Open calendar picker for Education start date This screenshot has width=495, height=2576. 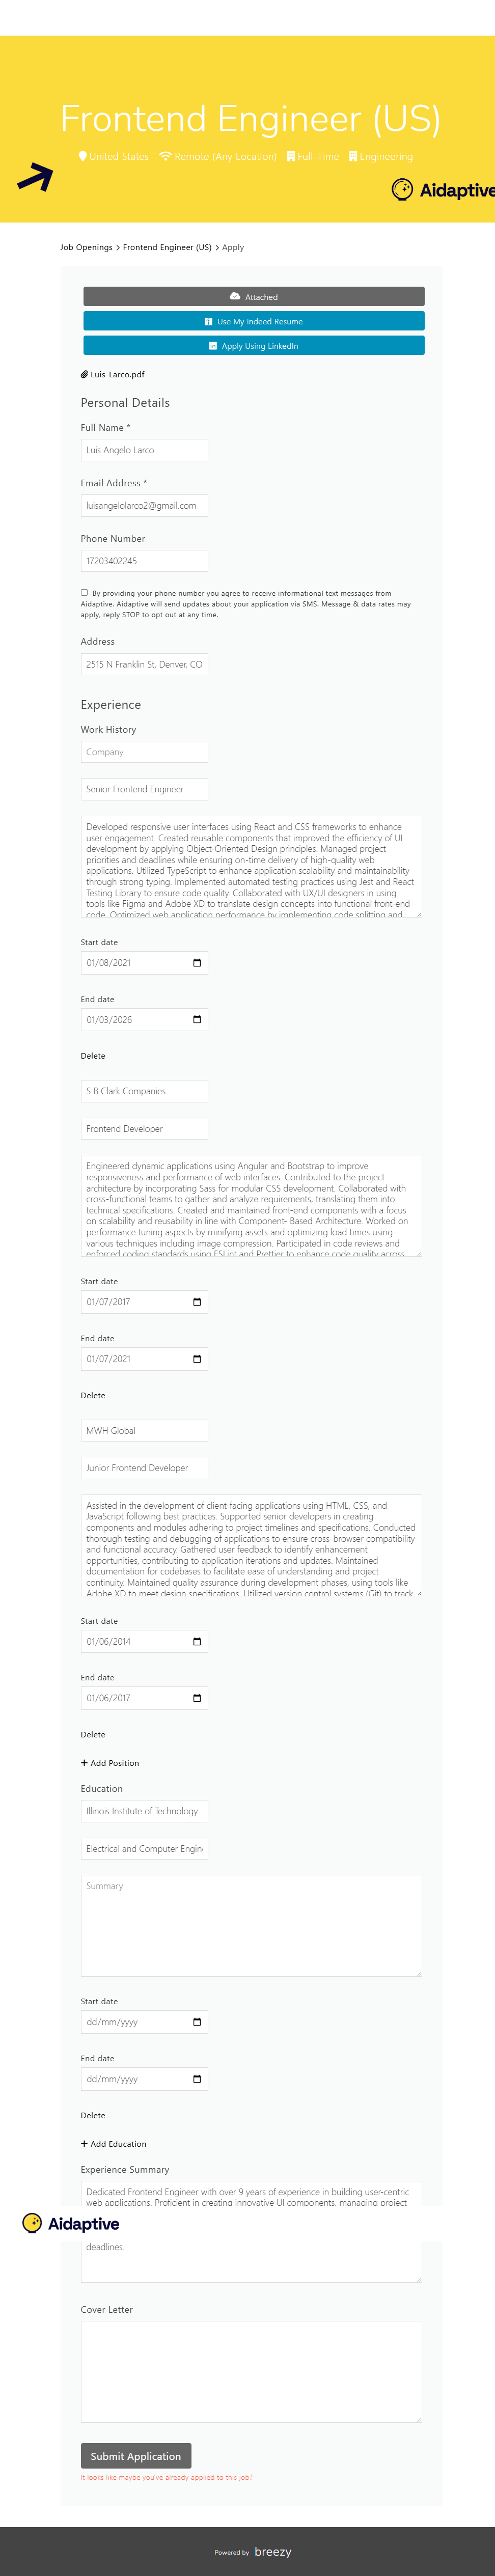[197, 2022]
